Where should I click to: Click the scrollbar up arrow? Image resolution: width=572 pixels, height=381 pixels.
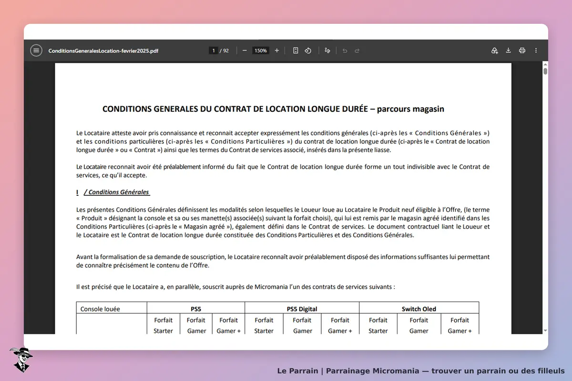pyautogui.click(x=545, y=65)
